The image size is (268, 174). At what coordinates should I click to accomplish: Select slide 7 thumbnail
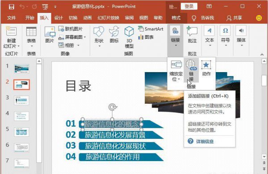[x=21, y=163]
